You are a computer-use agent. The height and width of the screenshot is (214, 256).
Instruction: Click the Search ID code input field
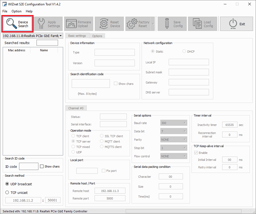[x=29, y=166]
